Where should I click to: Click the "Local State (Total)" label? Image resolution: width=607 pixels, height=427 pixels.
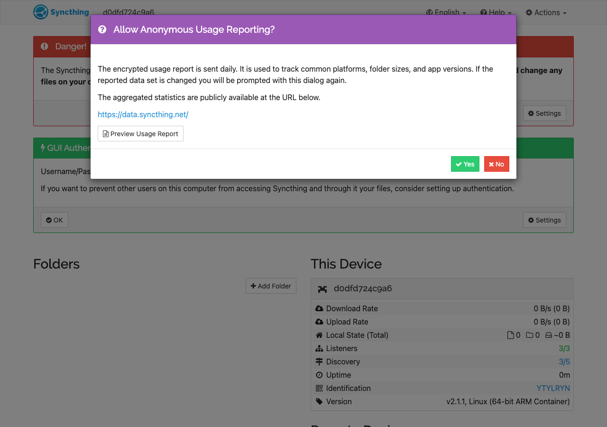[357, 335]
